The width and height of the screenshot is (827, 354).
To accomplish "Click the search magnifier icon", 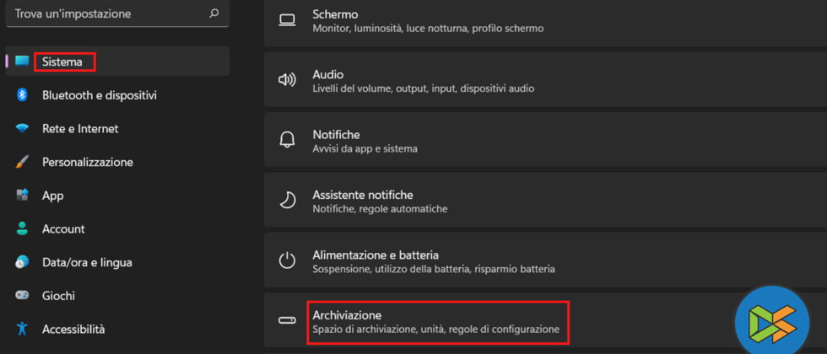I will [214, 13].
